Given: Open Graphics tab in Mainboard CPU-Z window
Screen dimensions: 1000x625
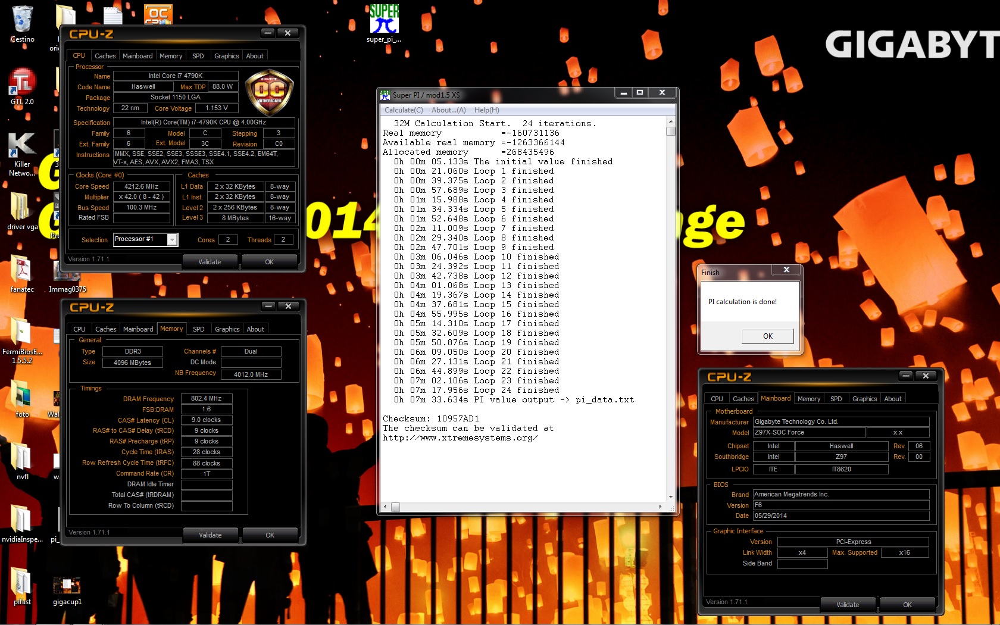Looking at the screenshot, I should (864, 399).
